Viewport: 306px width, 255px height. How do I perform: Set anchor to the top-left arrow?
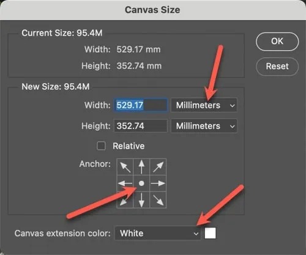pyautogui.click(x=125, y=167)
